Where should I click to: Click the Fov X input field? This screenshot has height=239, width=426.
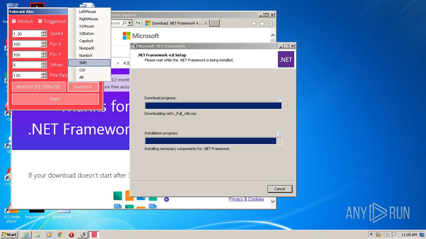27,44
